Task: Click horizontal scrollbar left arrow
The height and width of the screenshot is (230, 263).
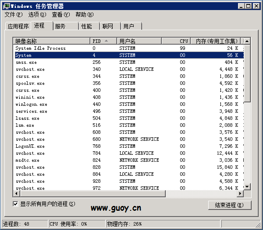Action: tap(17, 194)
